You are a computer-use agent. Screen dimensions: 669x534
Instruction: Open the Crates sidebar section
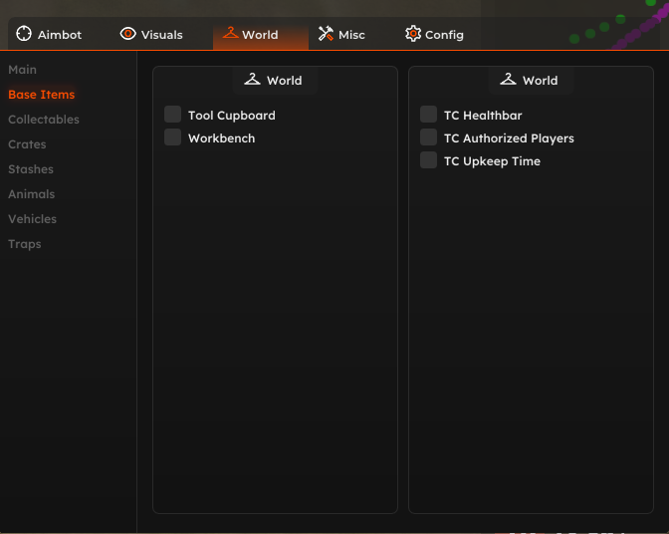point(27,144)
